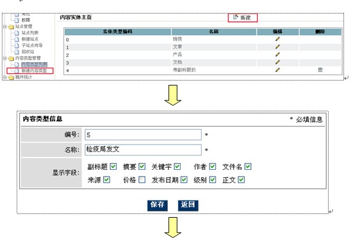Click the 删除 column header
Screen dimensions: 349x238
(320, 32)
